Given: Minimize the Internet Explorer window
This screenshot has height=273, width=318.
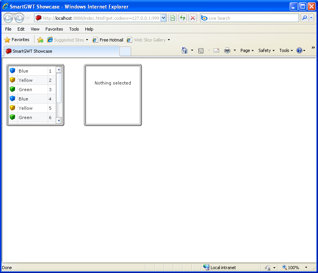Looking at the screenshot, I should (x=294, y=7).
